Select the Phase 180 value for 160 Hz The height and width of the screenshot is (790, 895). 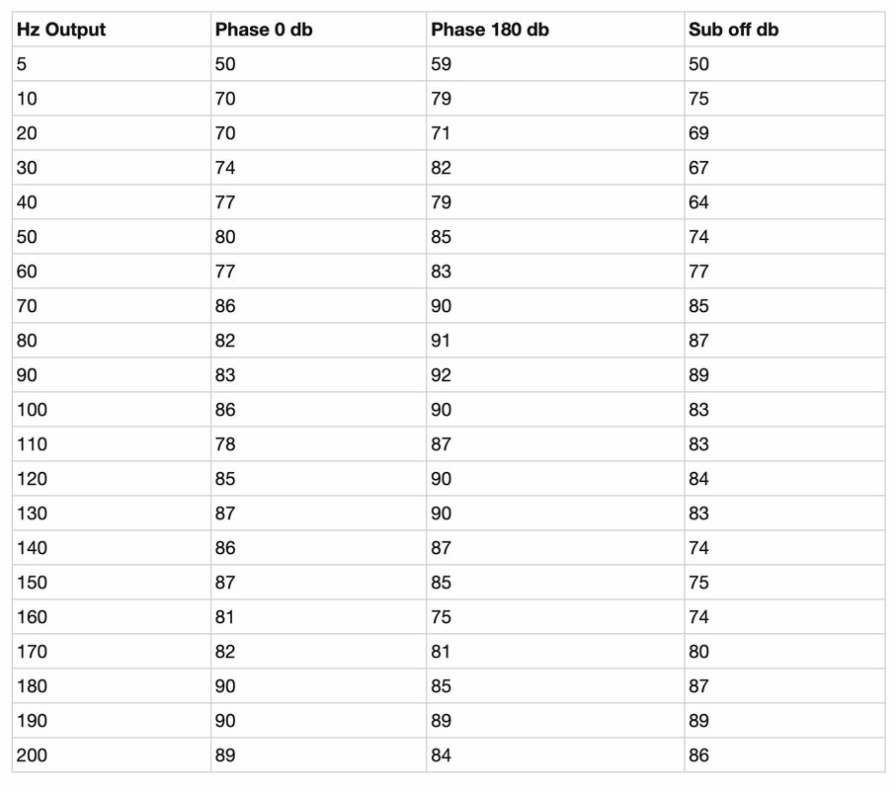pyautogui.click(x=555, y=616)
